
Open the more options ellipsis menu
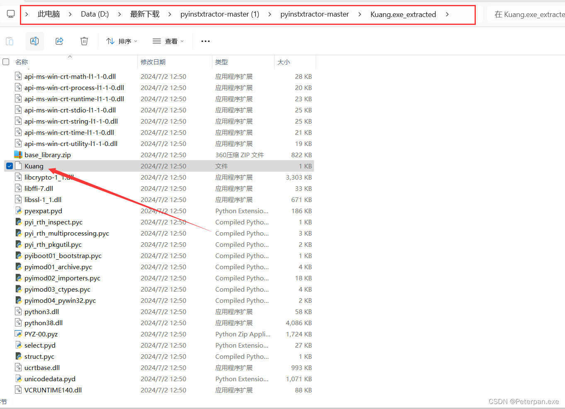(x=205, y=41)
